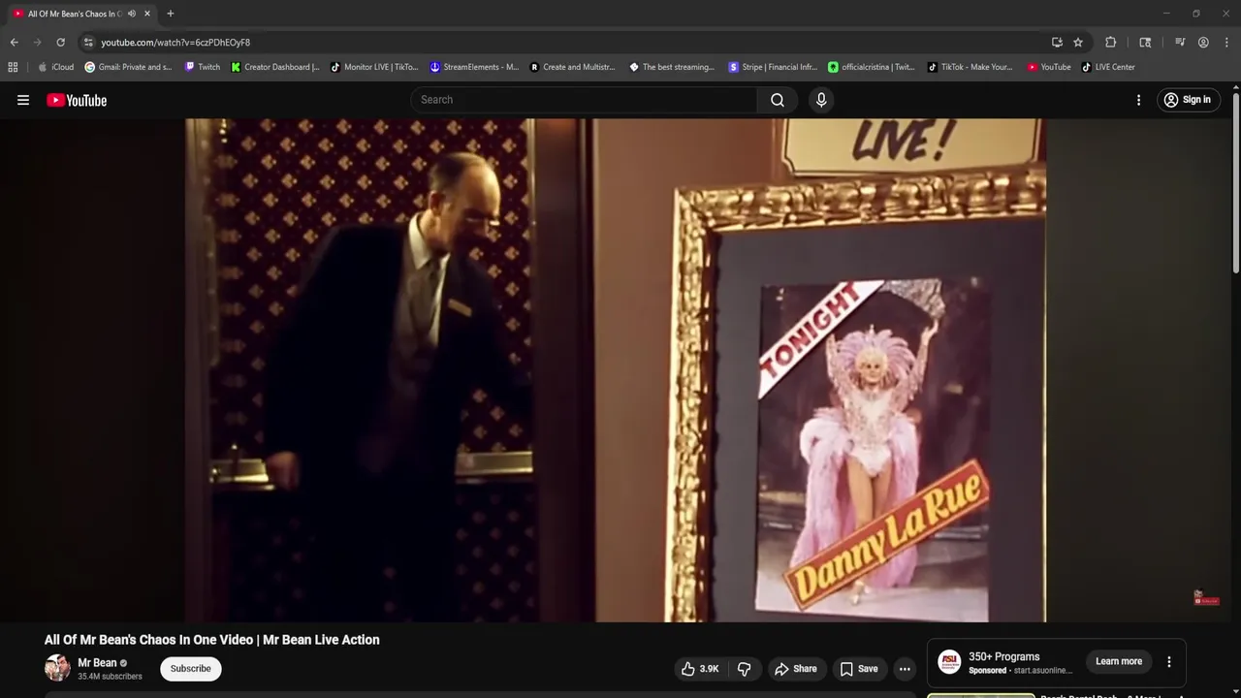
Task: Click the search magnifier button
Action: coord(778,100)
